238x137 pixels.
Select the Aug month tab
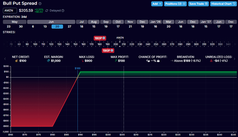tap(94, 22)
